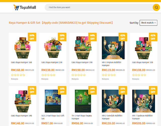This screenshot has width=161, height=126.
Task: Open the G&G Raya Hamper 108 product image
Action: point(143,48)
